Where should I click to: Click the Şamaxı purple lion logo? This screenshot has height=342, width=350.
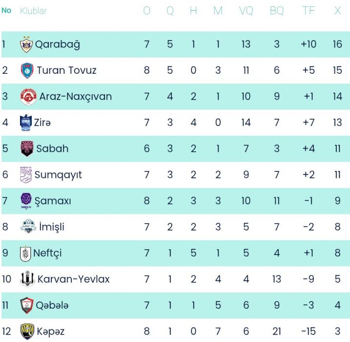coord(26,201)
